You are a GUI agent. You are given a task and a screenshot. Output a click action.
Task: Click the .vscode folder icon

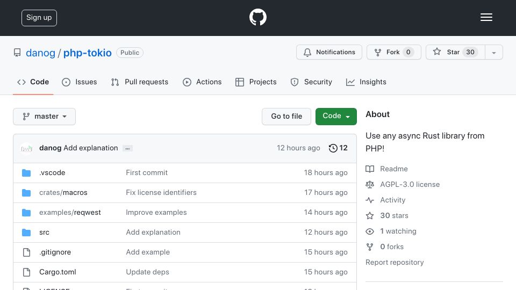26,173
